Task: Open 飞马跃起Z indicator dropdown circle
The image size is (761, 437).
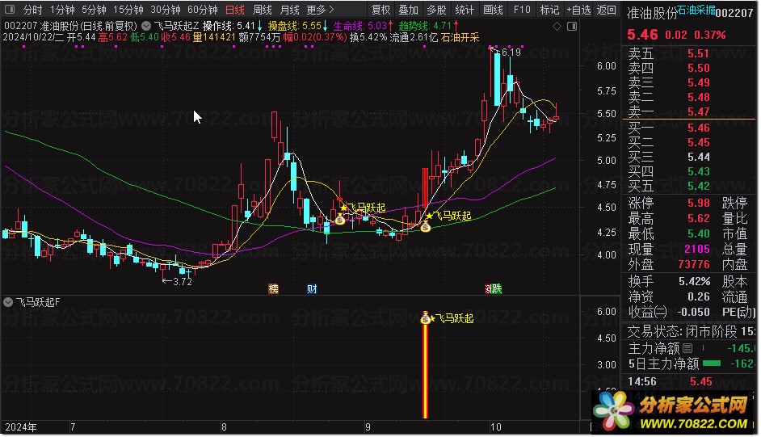Action: [146, 26]
